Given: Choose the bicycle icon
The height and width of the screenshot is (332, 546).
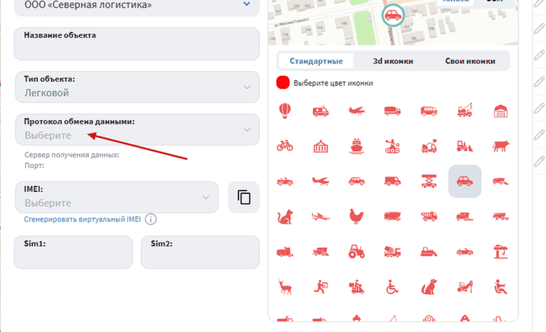Looking at the screenshot, I should tap(285, 146).
